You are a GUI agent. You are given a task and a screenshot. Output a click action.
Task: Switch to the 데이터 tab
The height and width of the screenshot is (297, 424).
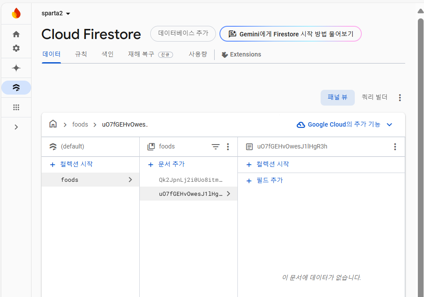coord(51,54)
